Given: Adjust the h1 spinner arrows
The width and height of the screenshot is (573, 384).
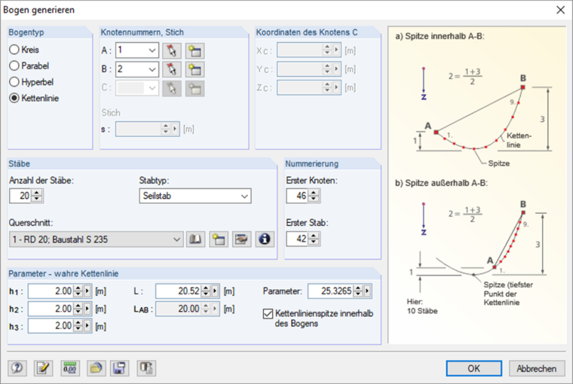Looking at the screenshot, I should pyautogui.click(x=78, y=291).
